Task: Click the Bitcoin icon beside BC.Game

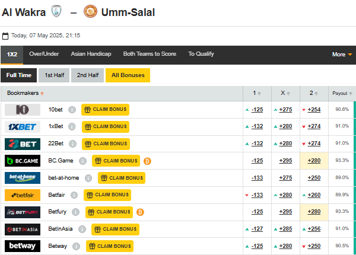Action: tap(147, 161)
